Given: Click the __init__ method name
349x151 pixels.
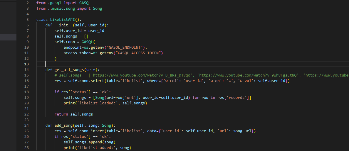Looking at the screenshot, I should [x=65, y=25].
